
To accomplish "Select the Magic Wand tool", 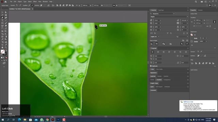I will (x=2, y=15).
